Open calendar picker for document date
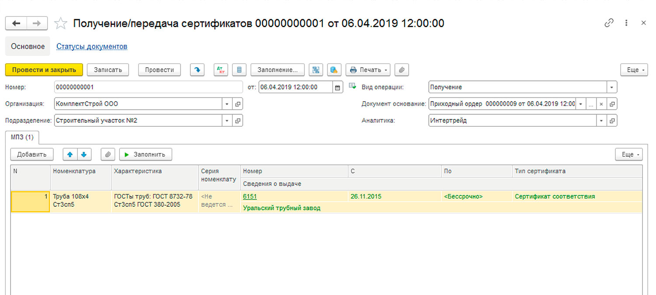 point(337,87)
